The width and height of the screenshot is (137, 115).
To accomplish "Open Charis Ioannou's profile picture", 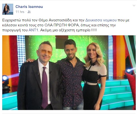I will (8, 9).
